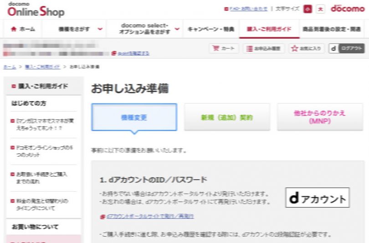Go to ホーム in navigation bar
This screenshot has height=243, width=369.
pyautogui.click(x=23, y=29)
